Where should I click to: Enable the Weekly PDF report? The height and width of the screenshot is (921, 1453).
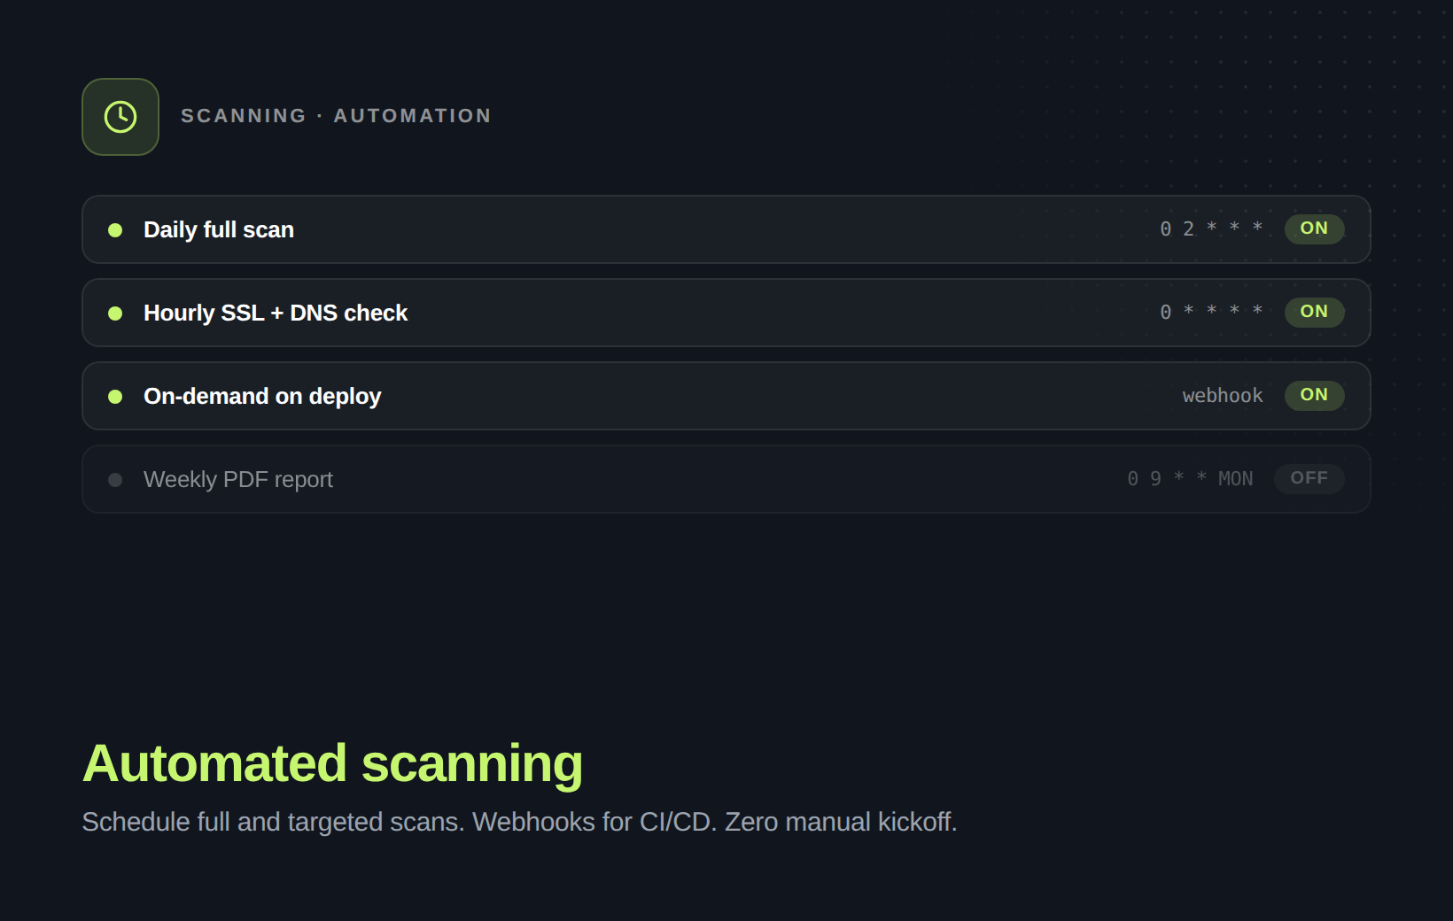point(1309,478)
